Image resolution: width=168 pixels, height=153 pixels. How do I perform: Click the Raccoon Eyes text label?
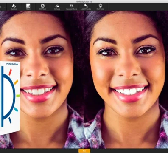click(x=72, y=9)
